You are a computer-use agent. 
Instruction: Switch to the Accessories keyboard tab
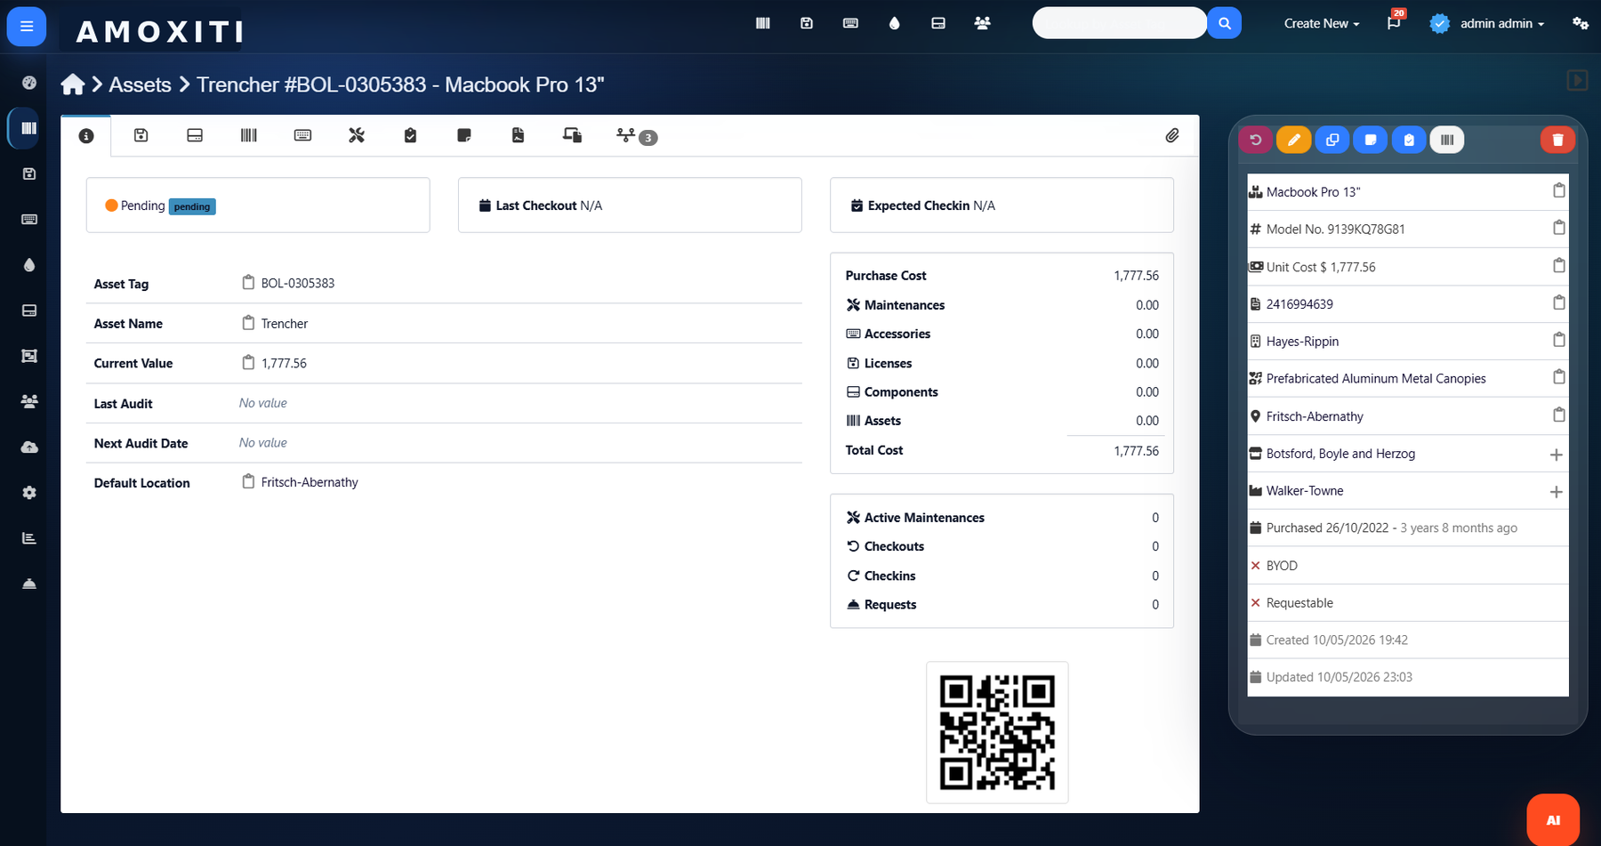(302, 135)
